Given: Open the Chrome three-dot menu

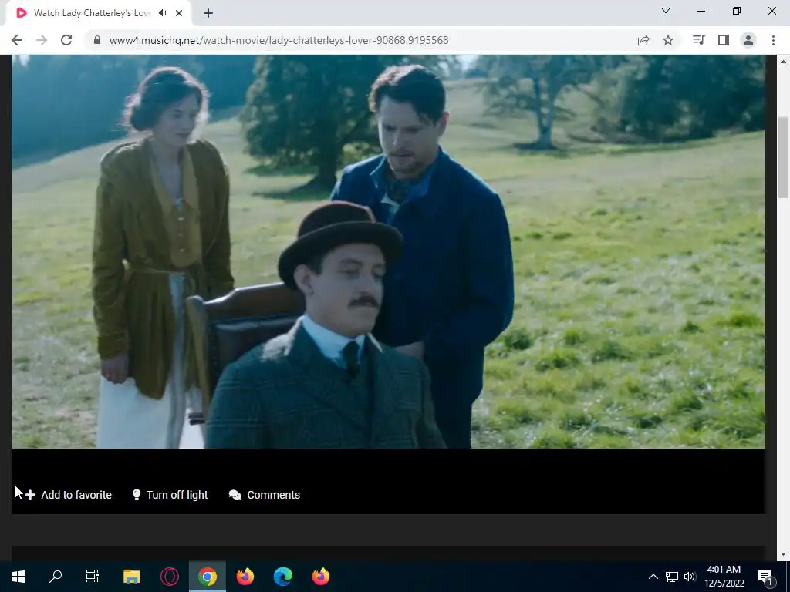Looking at the screenshot, I should [x=773, y=40].
